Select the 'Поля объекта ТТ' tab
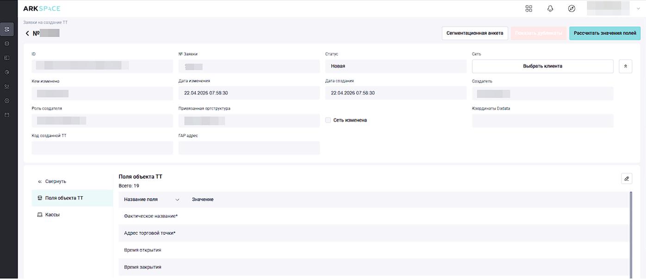Image resolution: width=646 pixels, height=280 pixels. 64,198
